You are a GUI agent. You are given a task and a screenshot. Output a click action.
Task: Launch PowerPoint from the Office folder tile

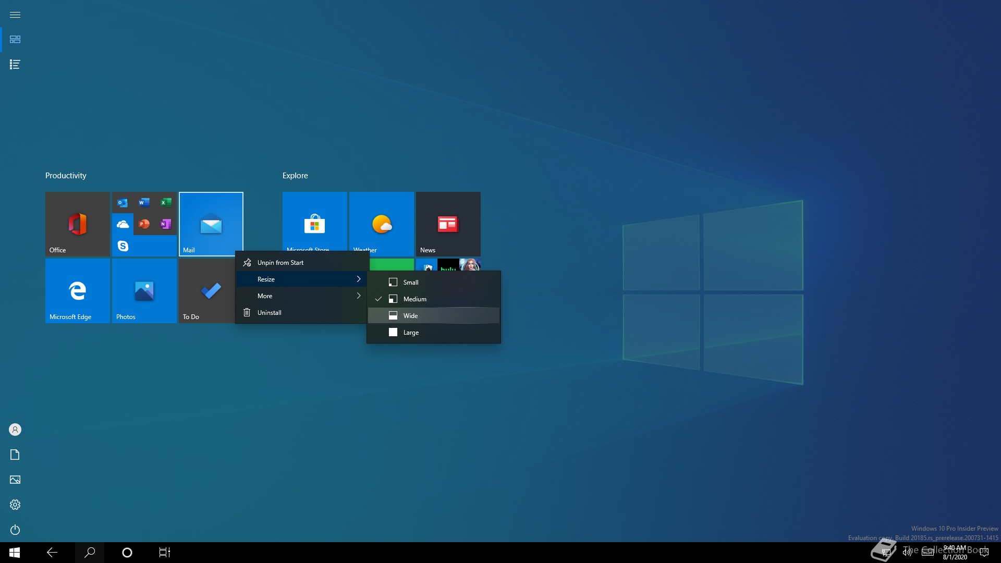144,224
